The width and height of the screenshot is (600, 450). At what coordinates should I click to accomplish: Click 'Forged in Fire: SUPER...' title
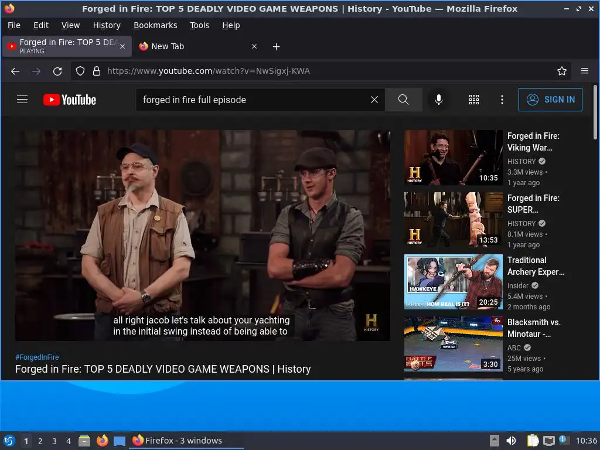[533, 203]
